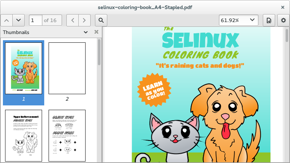The width and height of the screenshot is (290, 163).
Task: Open the document file options menu
Action: (269, 20)
